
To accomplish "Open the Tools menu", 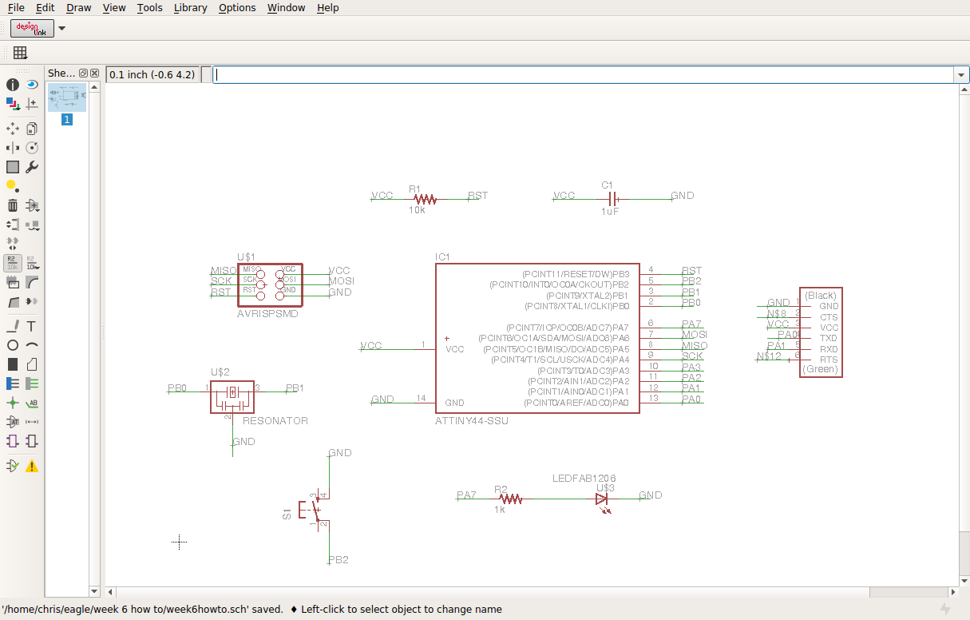I will coord(149,7).
